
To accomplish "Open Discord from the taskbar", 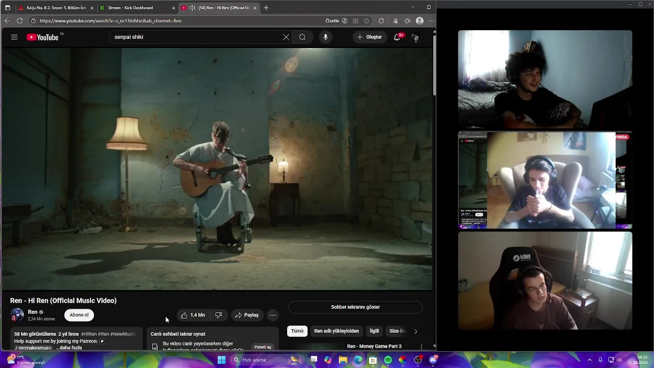I will 433,360.
